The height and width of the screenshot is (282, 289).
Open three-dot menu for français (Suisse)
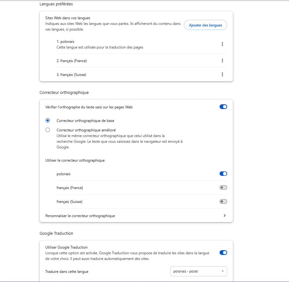[222, 74]
